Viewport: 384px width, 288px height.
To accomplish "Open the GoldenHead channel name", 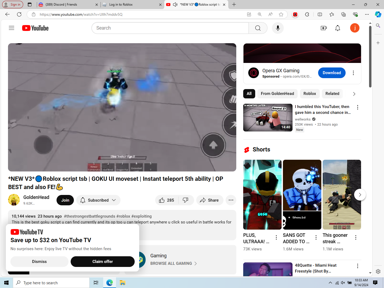I will 36,197.
